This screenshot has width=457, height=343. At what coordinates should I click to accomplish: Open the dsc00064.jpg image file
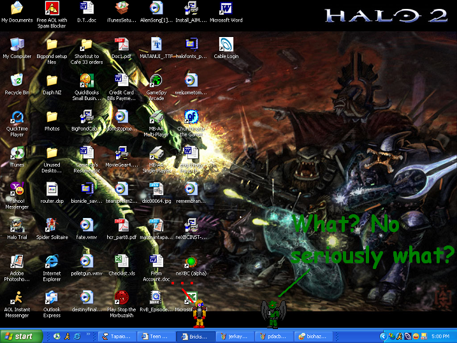157,189
